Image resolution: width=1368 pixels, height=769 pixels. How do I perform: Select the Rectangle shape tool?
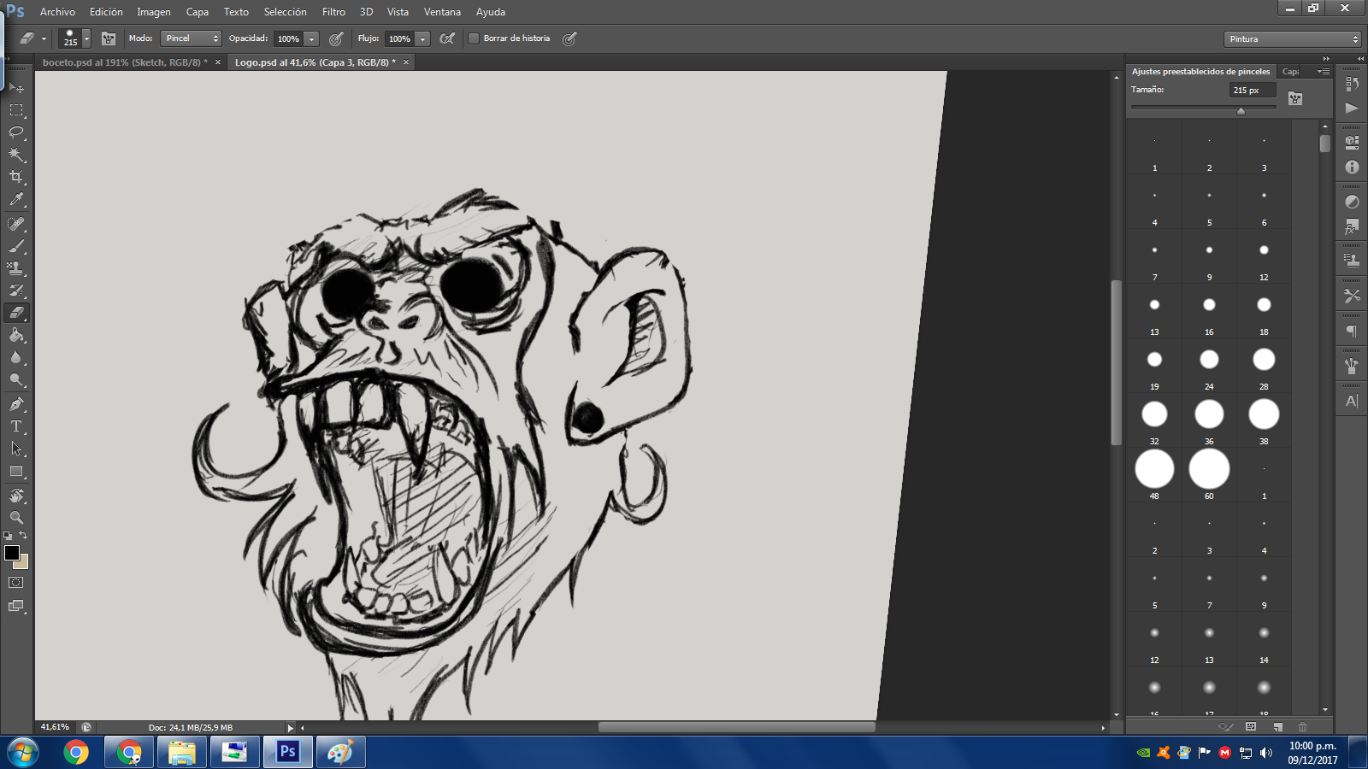tap(16, 471)
